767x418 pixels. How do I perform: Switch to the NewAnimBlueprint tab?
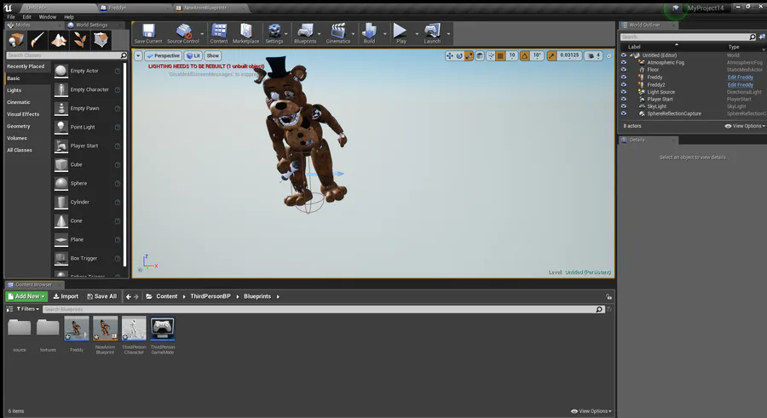(205, 7)
